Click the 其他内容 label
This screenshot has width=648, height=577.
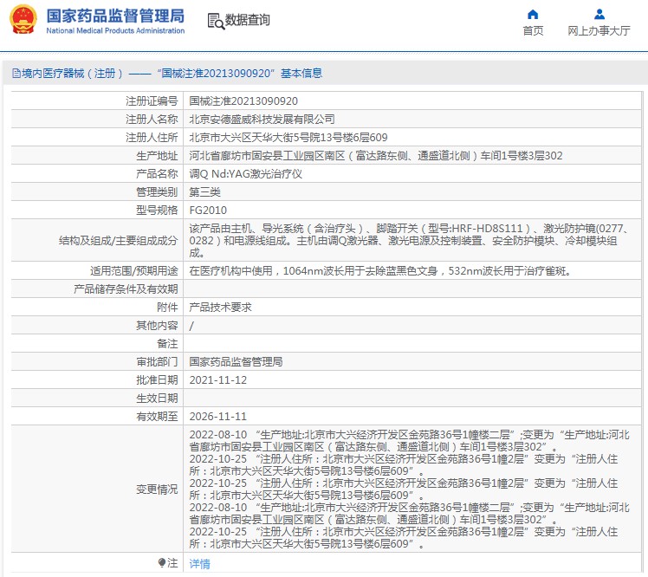(157, 326)
